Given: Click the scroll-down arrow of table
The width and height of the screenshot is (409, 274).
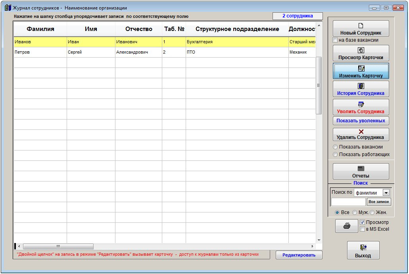Looking at the screenshot, I should click(x=319, y=240).
